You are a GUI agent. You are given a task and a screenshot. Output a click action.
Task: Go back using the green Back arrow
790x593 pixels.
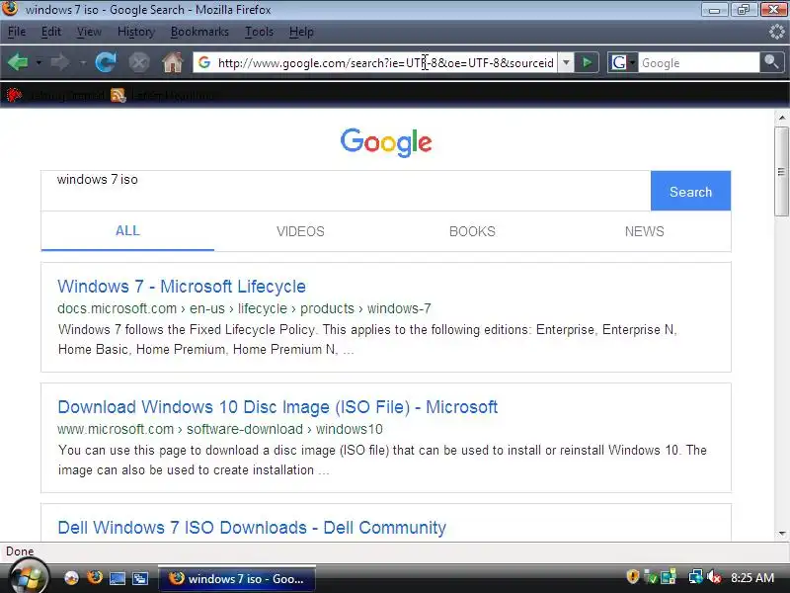pos(18,63)
